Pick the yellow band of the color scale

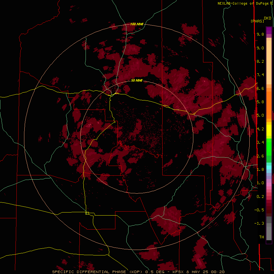[269, 130]
